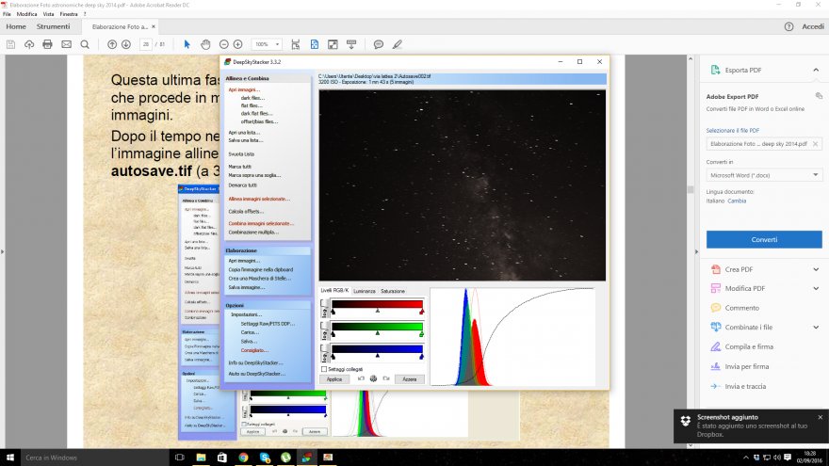This screenshot has width=829, height=466.
Task: Click the fit one full page icon
Action: click(315, 45)
